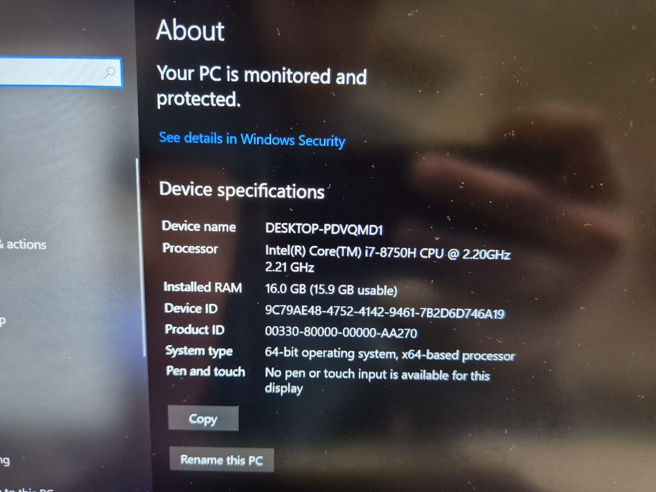This screenshot has width=656, height=492.
Task: Click the magnifier icon in the search box
Action: 109,72
